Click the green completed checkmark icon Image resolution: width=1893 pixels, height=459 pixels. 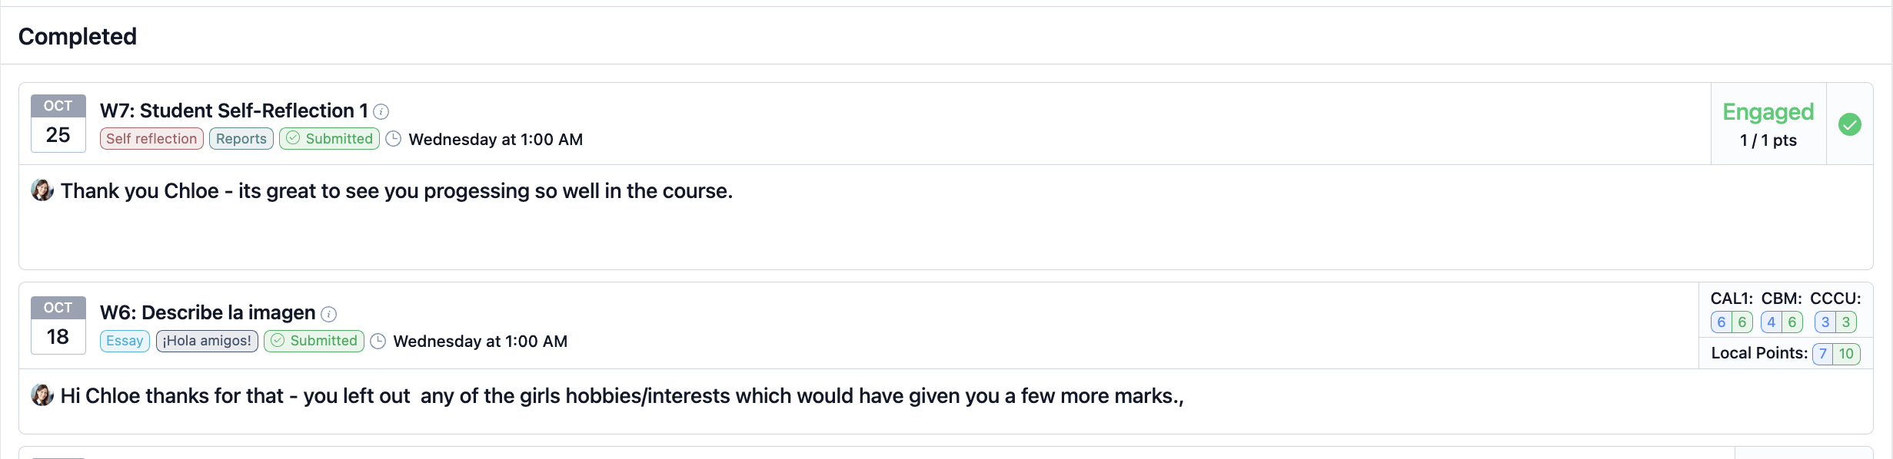1849,124
